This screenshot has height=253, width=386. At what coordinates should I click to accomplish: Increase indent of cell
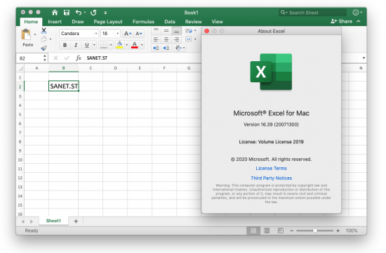click(x=166, y=48)
